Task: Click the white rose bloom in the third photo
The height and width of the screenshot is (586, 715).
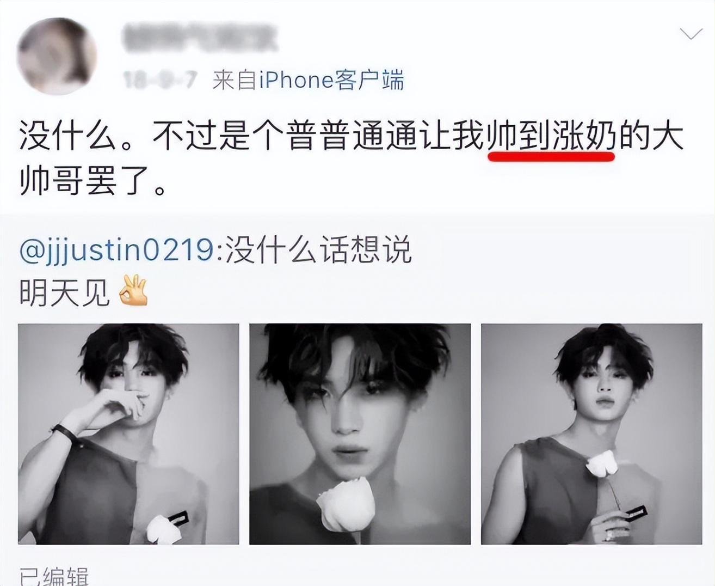Action: pos(601,463)
